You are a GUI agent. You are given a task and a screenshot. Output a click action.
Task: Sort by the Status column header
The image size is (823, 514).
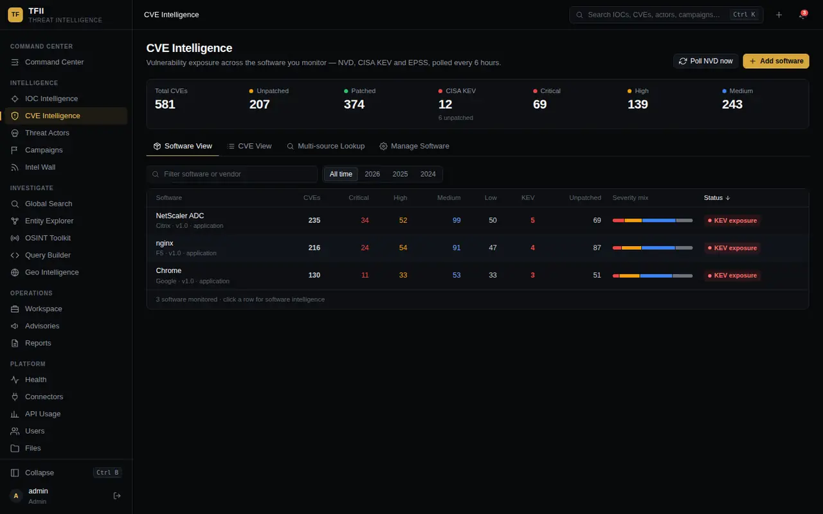[x=718, y=198]
